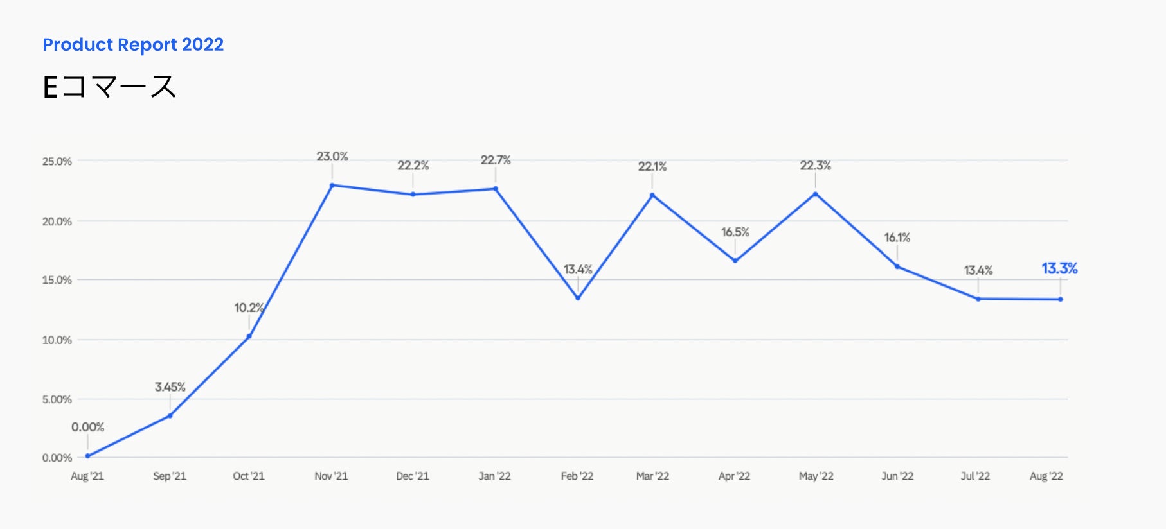1166x529 pixels.
Task: Click the 3.45% value label
Action: point(170,387)
